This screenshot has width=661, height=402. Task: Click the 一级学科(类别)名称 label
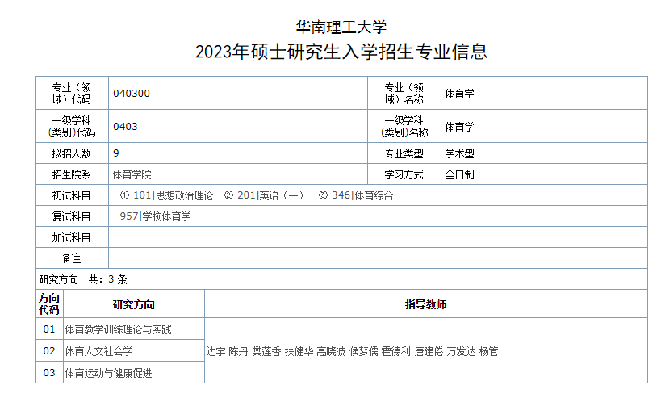coord(404,126)
